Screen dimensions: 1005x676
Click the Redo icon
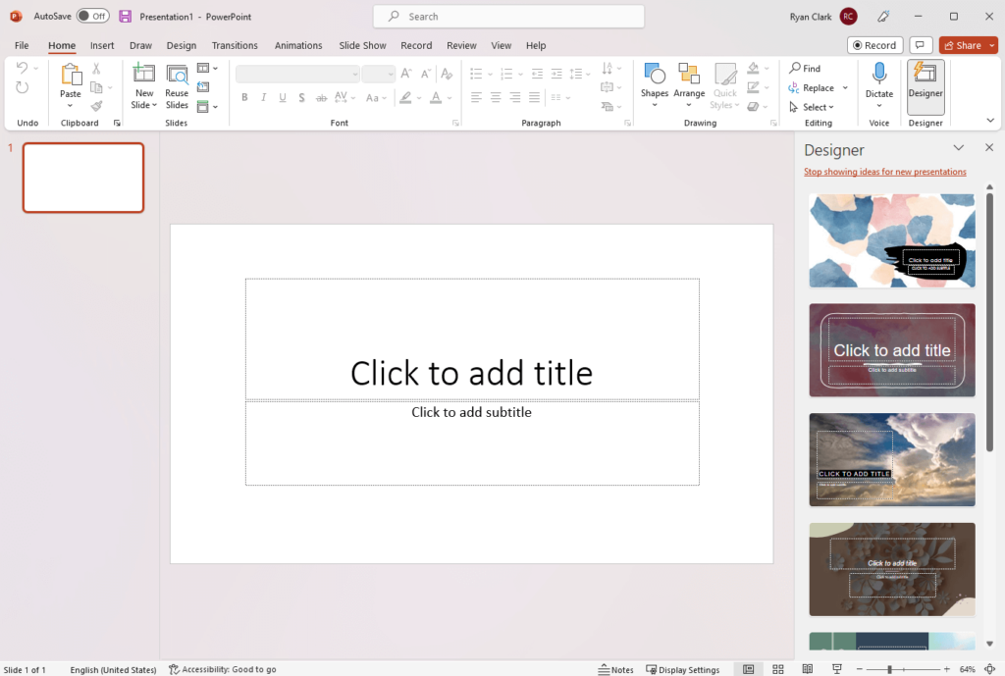pyautogui.click(x=22, y=87)
